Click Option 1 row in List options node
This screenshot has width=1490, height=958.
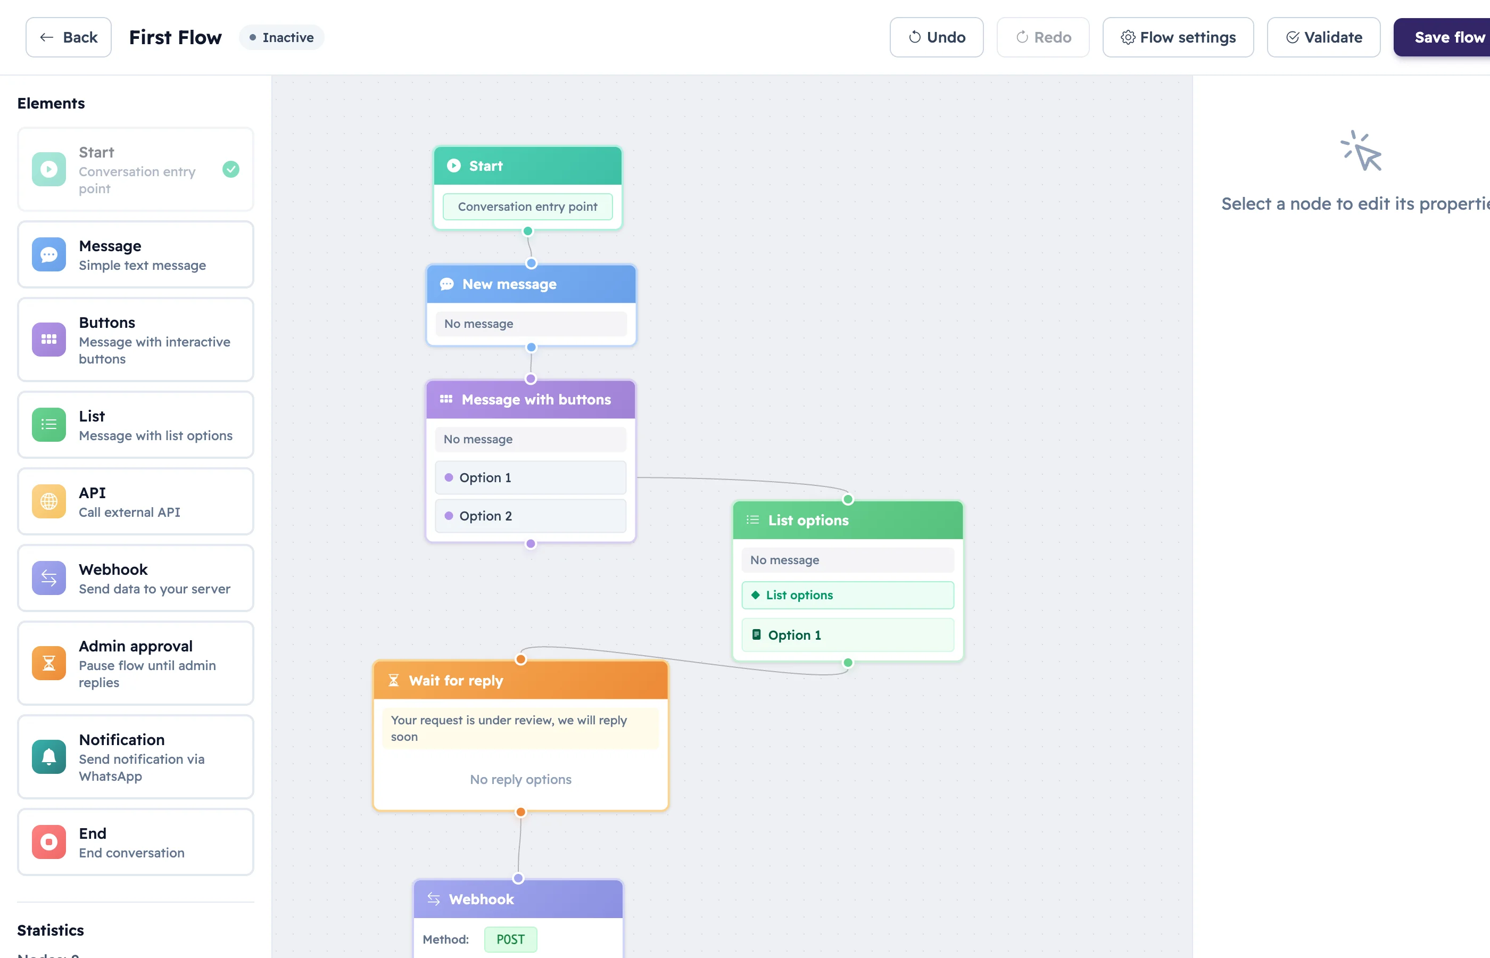848,634
